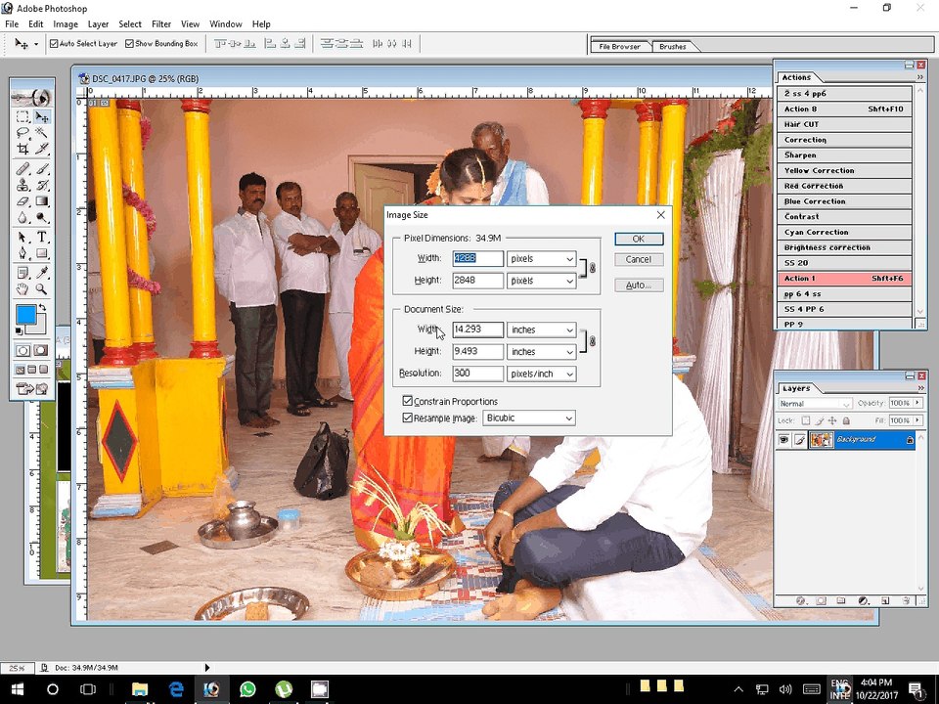Viewport: 939px width, 704px height.
Task: Click OK in the Image Size dialog
Action: [639, 239]
